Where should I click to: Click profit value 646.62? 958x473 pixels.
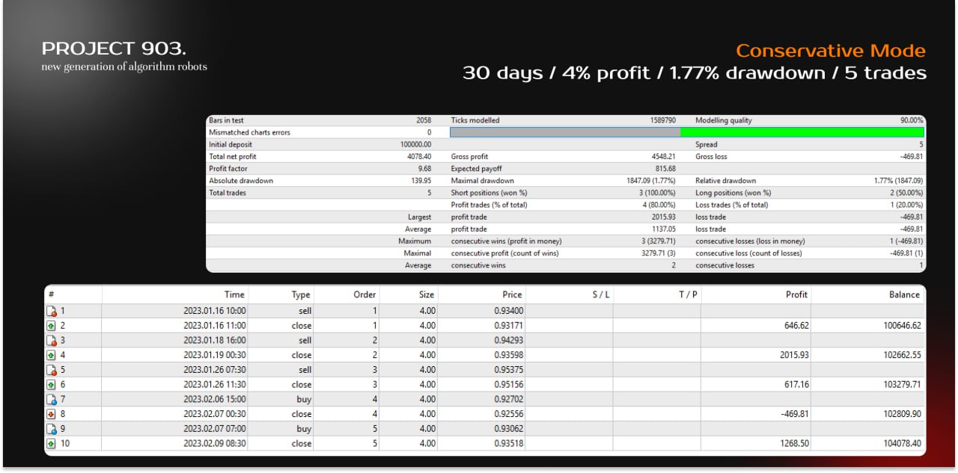point(795,326)
